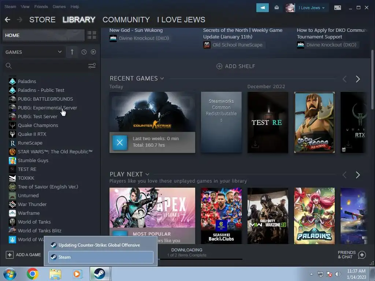Viewport: 375px width, 281px height.
Task: Expand the Play Next shelf dropdown
Action: click(x=147, y=174)
